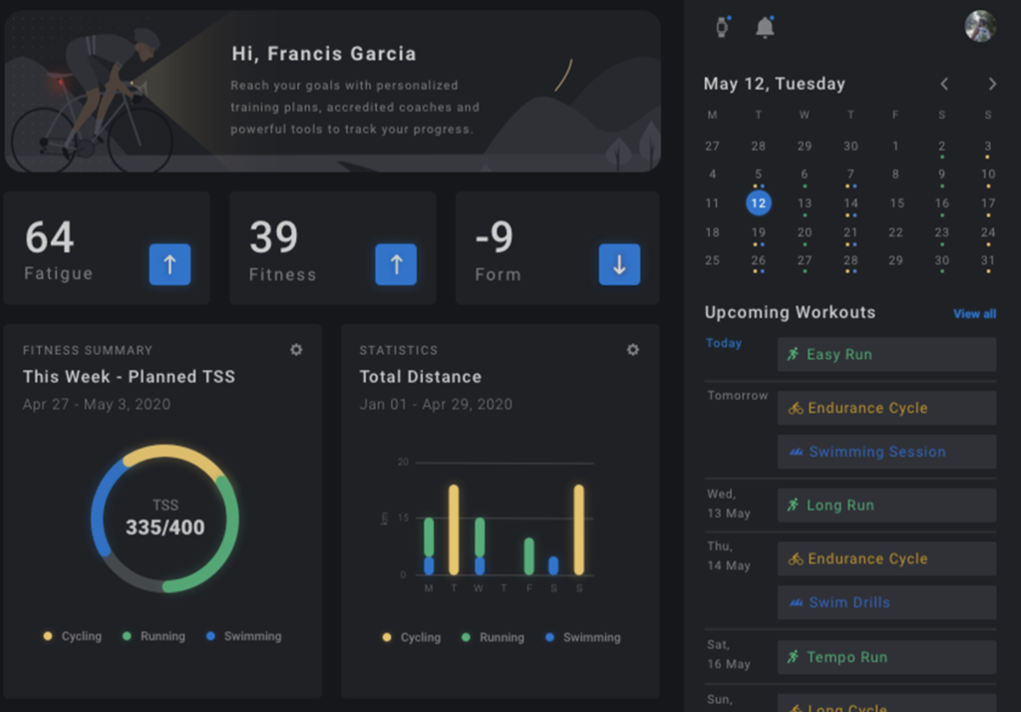The height and width of the screenshot is (712, 1021).
Task: Open Fitness Summary settings gear
Action: (296, 350)
